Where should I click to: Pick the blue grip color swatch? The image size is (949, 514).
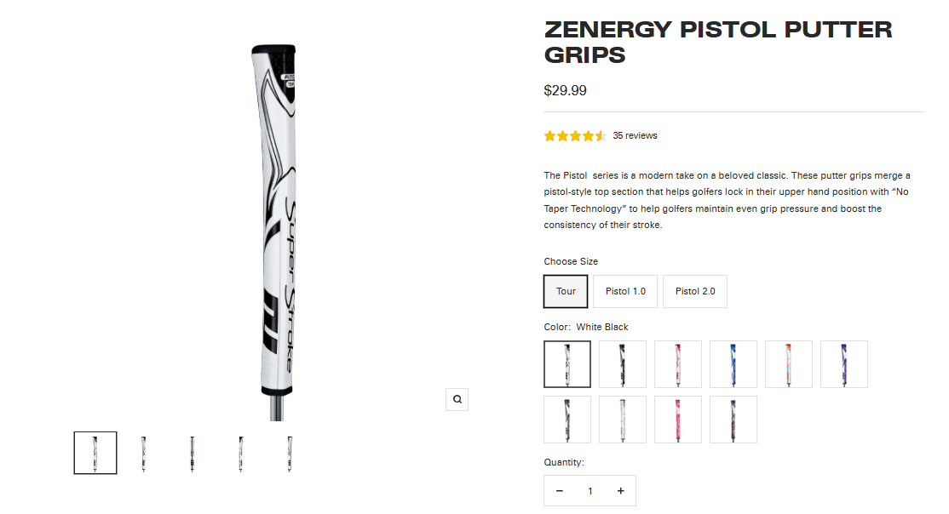click(x=733, y=364)
